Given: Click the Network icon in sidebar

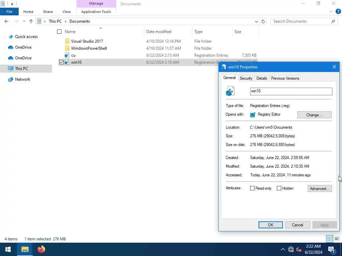Looking at the screenshot, I should click(x=10, y=79).
